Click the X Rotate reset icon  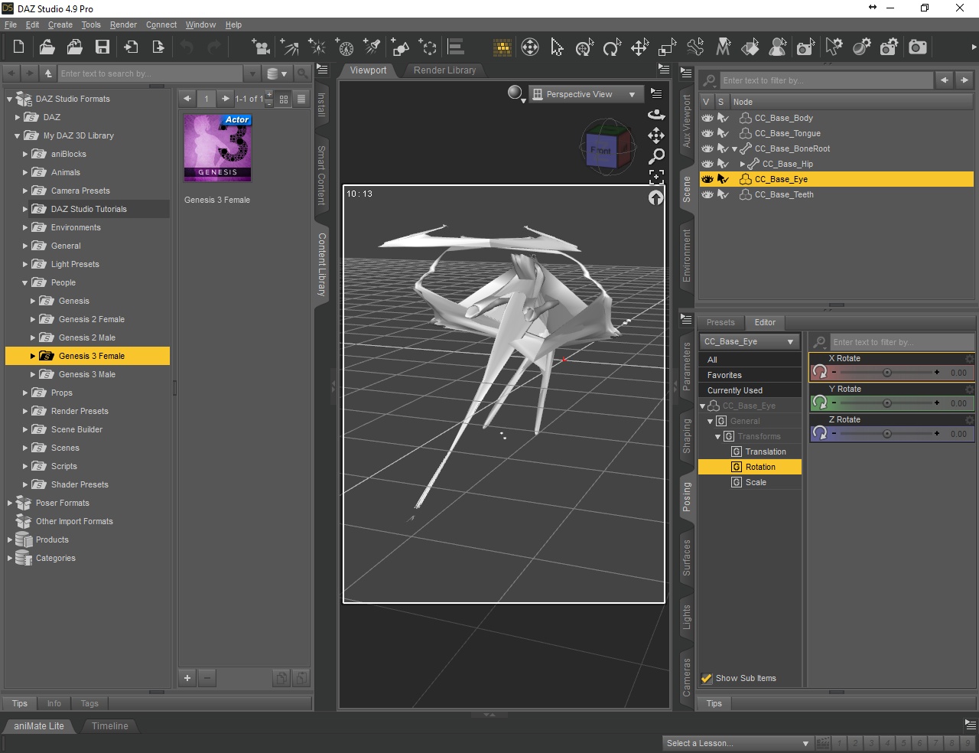(x=819, y=372)
